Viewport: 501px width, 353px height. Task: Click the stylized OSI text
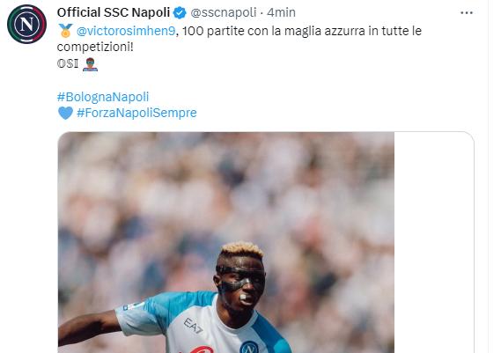tap(68, 64)
